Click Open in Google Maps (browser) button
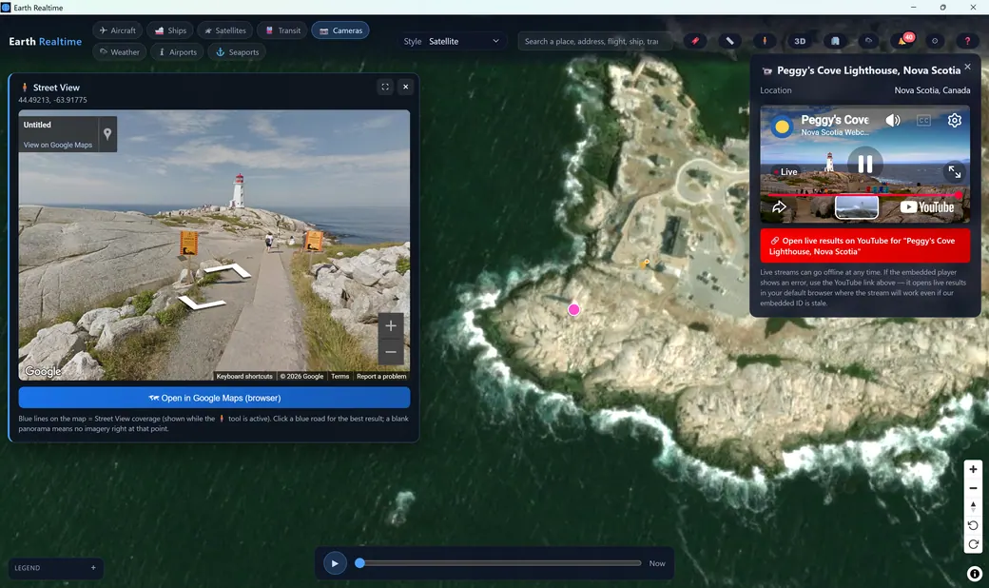This screenshot has height=588, width=989. (215, 398)
